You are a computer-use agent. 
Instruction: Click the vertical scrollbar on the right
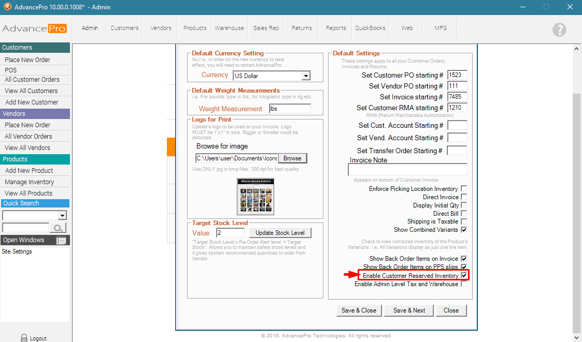tap(577, 207)
